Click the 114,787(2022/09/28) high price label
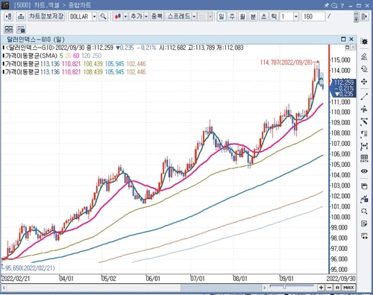This screenshot has width=373, height=295. point(286,62)
